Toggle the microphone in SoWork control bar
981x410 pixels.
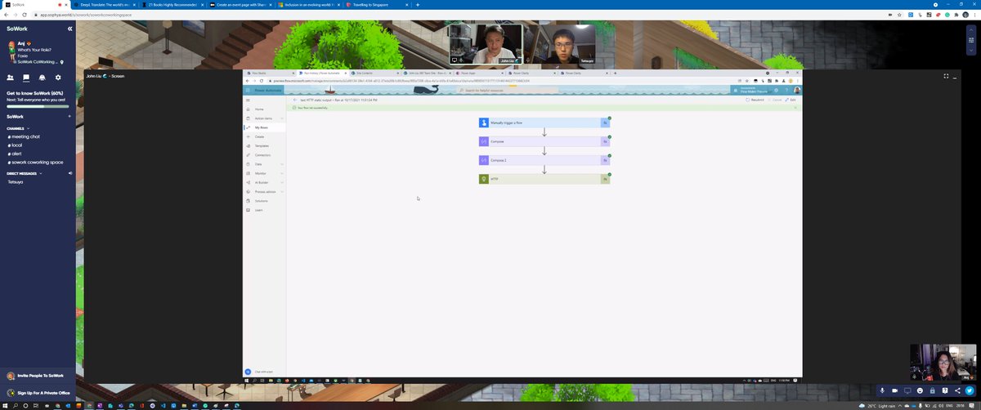[x=882, y=390]
